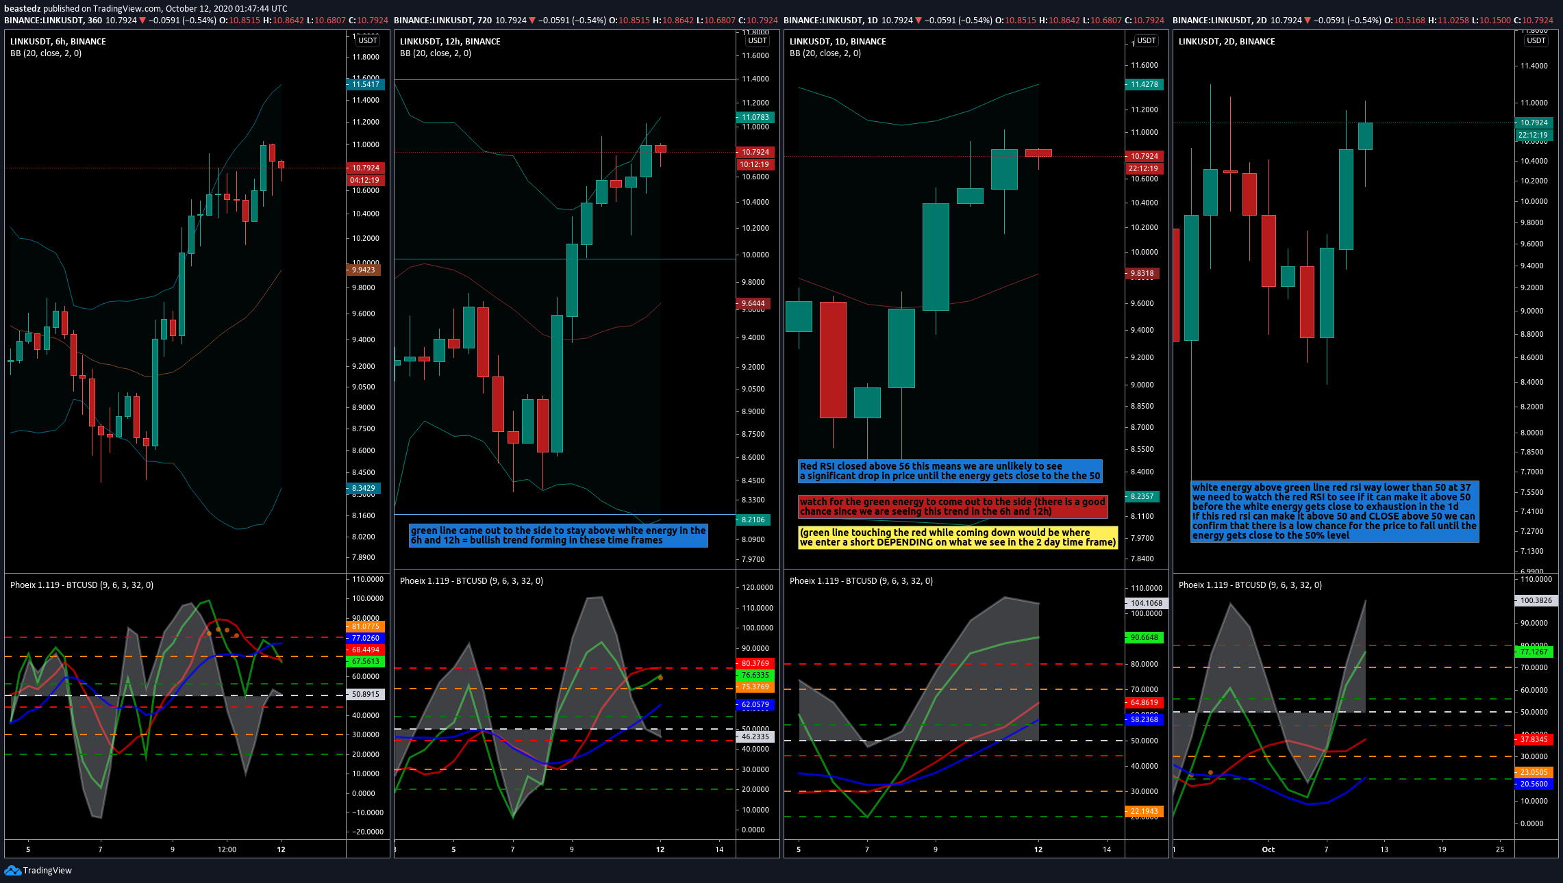Click the 100.3826 tag in 2D indicator
The width and height of the screenshot is (1563, 883).
[1536, 600]
